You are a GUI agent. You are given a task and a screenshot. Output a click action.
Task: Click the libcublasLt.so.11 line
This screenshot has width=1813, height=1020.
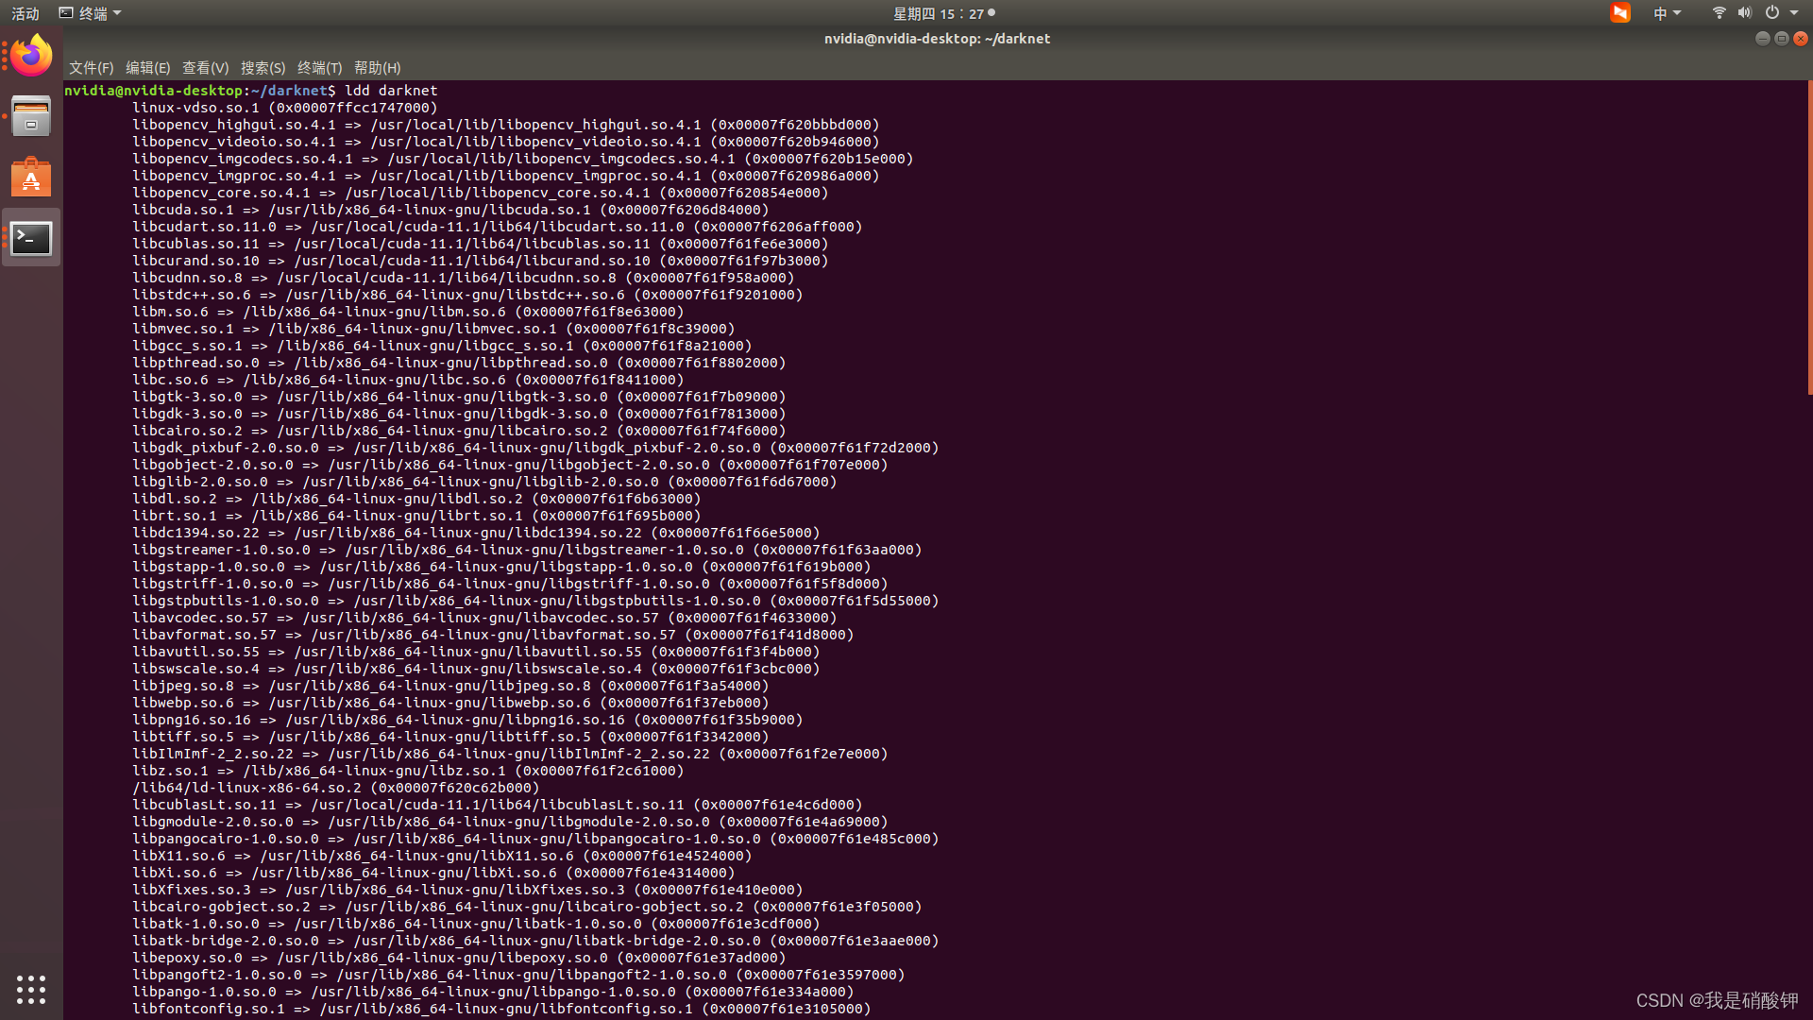tap(498, 805)
